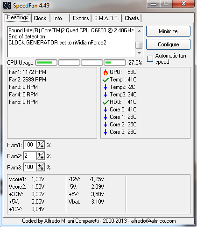Click the log box scroll up arrow
The height and width of the screenshot is (227, 197).
[x=139, y=31]
